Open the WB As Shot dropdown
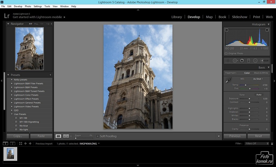 (x=258, y=79)
